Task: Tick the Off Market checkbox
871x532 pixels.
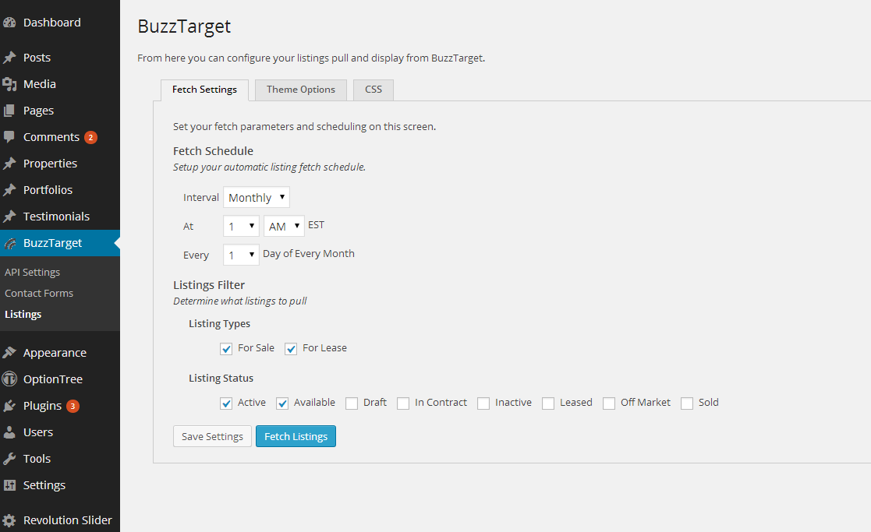Action: [x=609, y=403]
